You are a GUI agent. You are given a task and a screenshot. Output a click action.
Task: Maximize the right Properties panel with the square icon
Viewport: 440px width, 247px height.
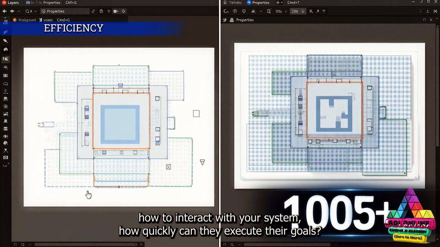425,20
